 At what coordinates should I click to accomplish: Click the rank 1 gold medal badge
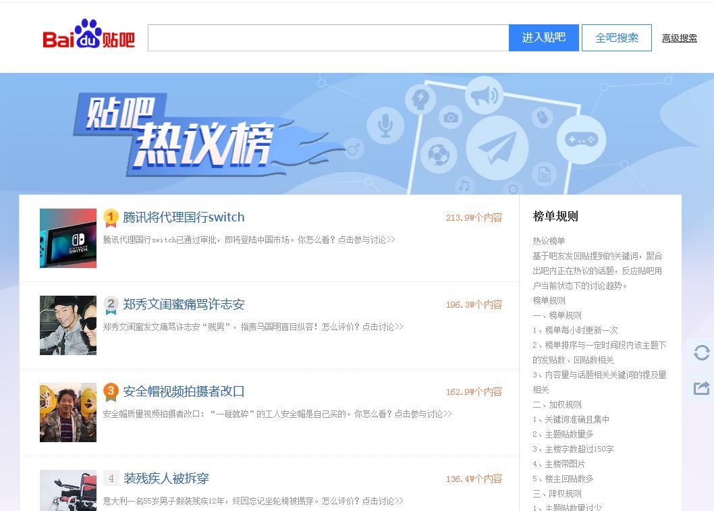pos(111,217)
